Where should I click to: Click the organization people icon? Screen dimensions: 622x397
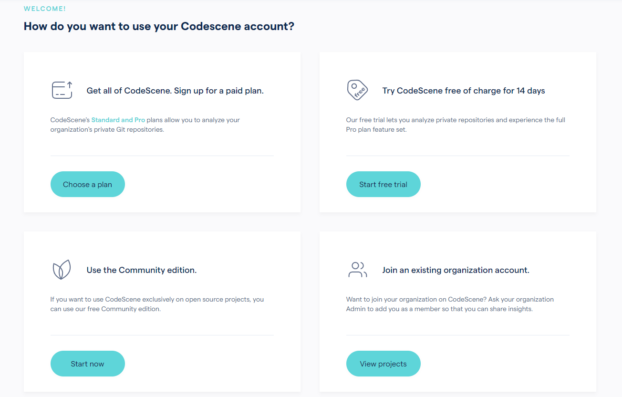click(358, 270)
